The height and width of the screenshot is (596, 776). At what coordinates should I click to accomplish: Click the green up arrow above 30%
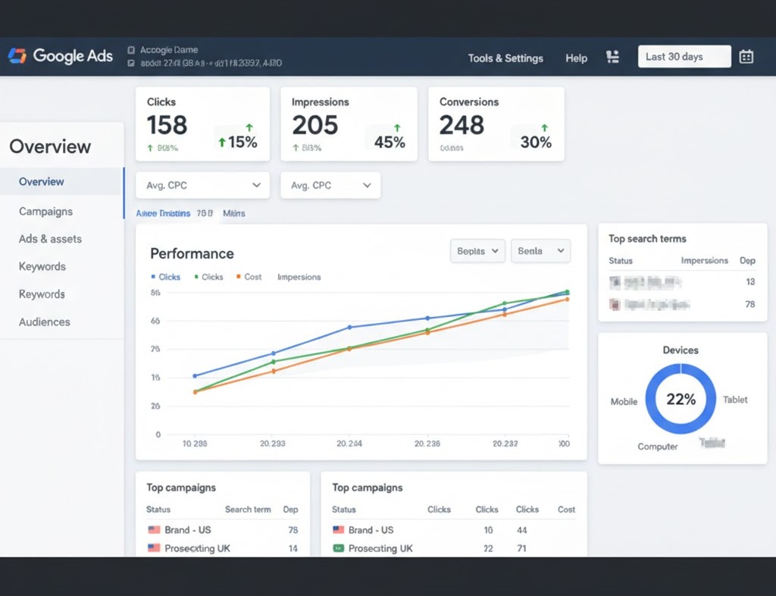coord(544,127)
